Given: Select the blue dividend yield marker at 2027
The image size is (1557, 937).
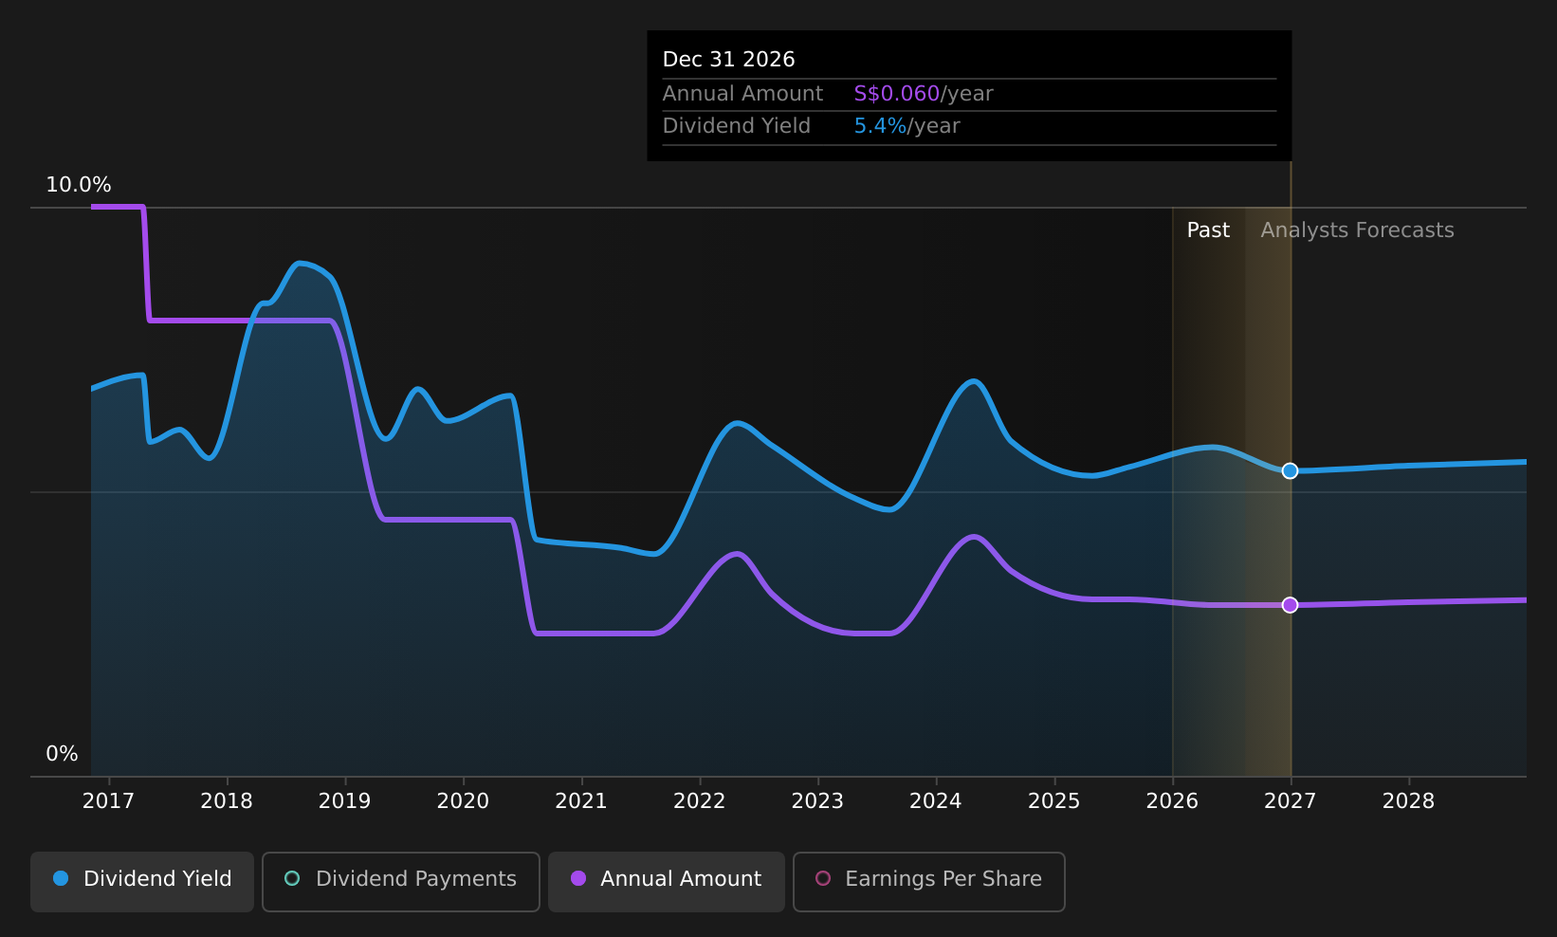Looking at the screenshot, I should [1290, 470].
